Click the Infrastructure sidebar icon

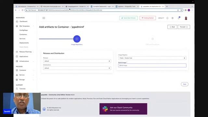17,61
